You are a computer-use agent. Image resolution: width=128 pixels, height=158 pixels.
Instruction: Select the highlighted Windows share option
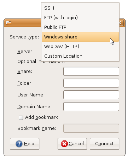80,37
